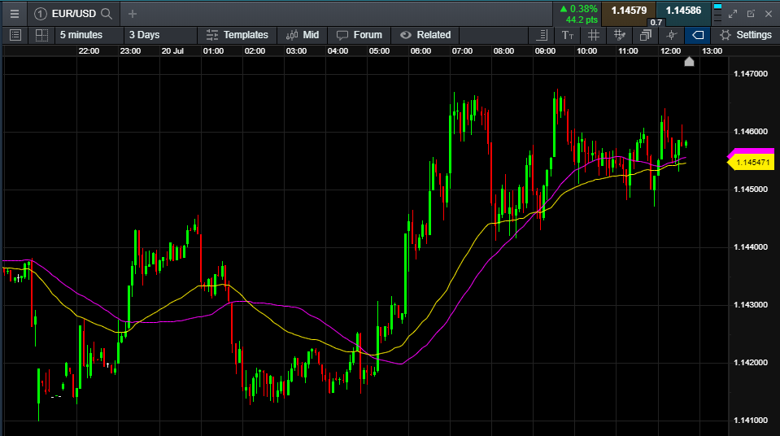This screenshot has width=780, height=436.
Task: Open the Related instruments menu
Action: point(425,35)
